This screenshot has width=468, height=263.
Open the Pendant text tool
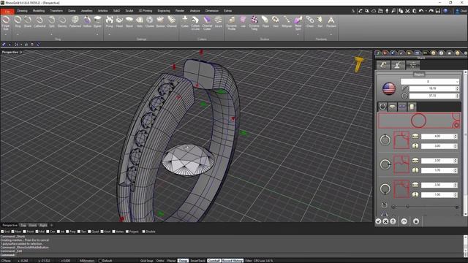331,22
